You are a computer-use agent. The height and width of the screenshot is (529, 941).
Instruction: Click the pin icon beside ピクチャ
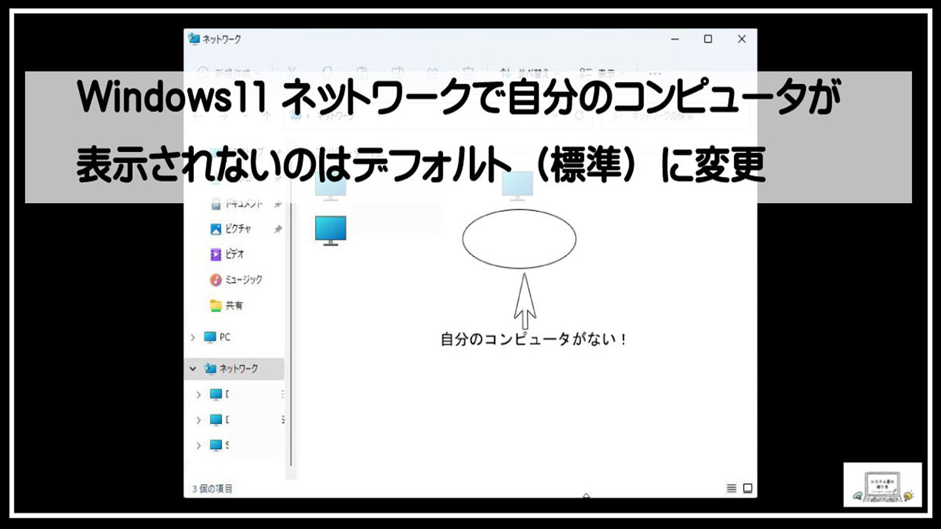tap(278, 229)
